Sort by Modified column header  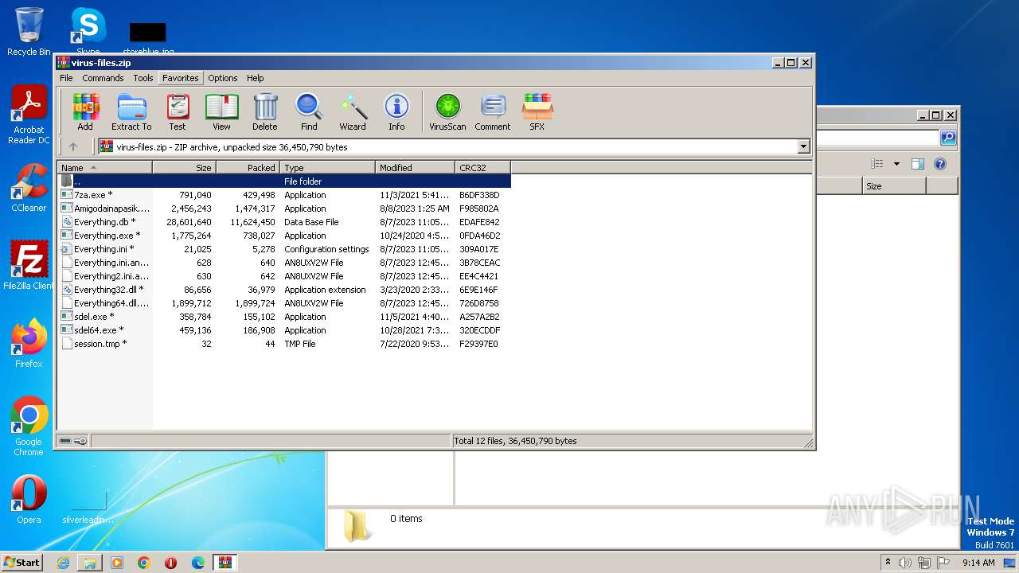[x=415, y=167]
